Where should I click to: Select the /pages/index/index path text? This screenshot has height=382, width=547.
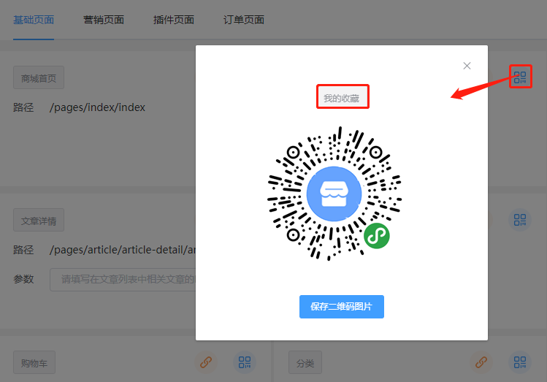point(97,107)
